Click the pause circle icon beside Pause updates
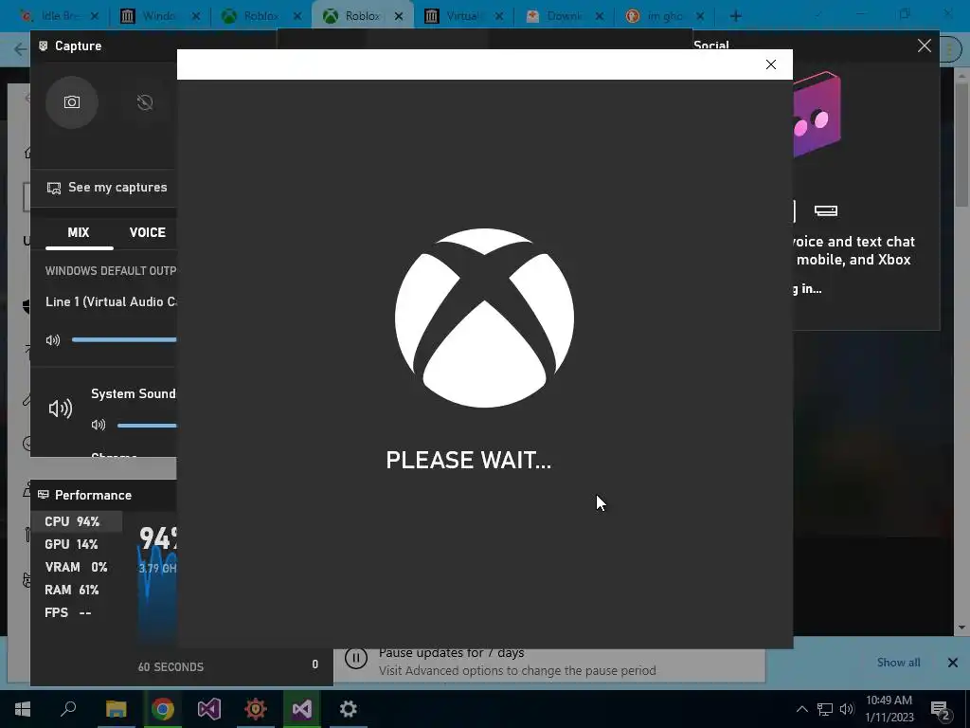Screen dimensions: 970x728 pos(356,658)
